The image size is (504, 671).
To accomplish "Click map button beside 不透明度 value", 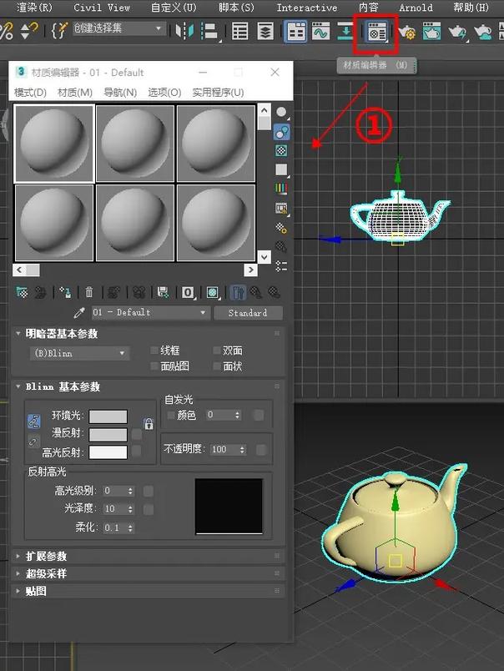I will (260, 450).
